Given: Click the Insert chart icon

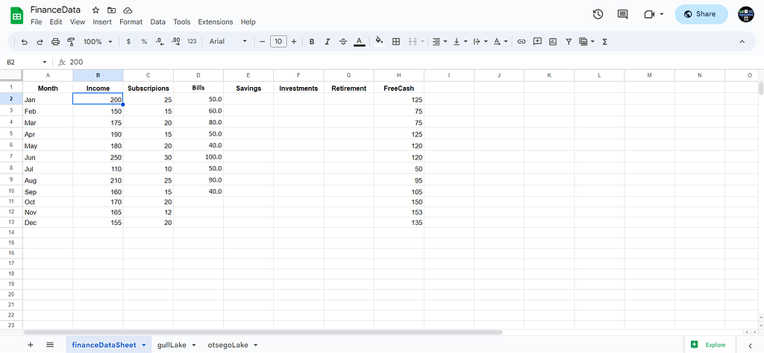Looking at the screenshot, I should (x=553, y=42).
